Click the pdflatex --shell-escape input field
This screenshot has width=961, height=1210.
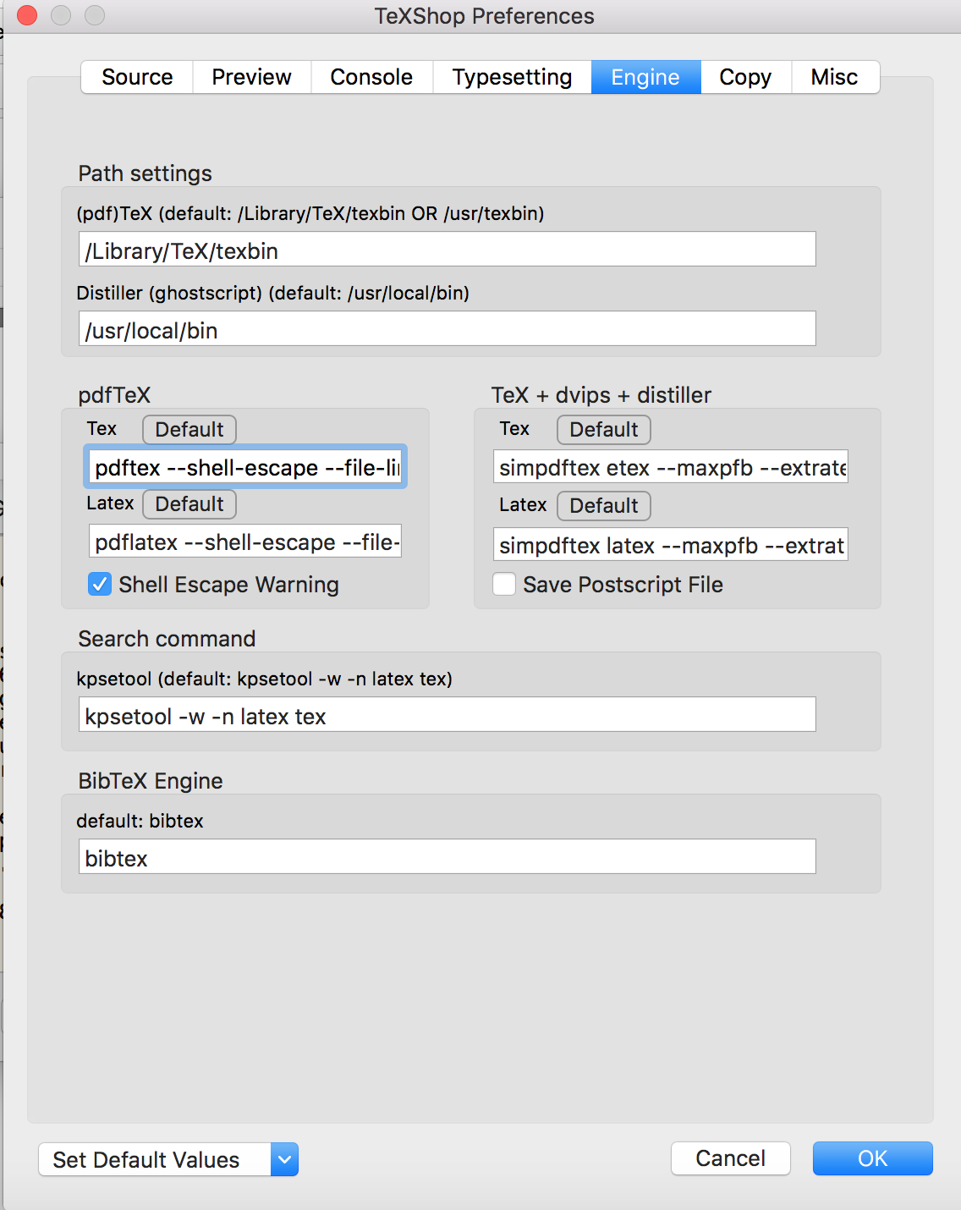(x=245, y=541)
